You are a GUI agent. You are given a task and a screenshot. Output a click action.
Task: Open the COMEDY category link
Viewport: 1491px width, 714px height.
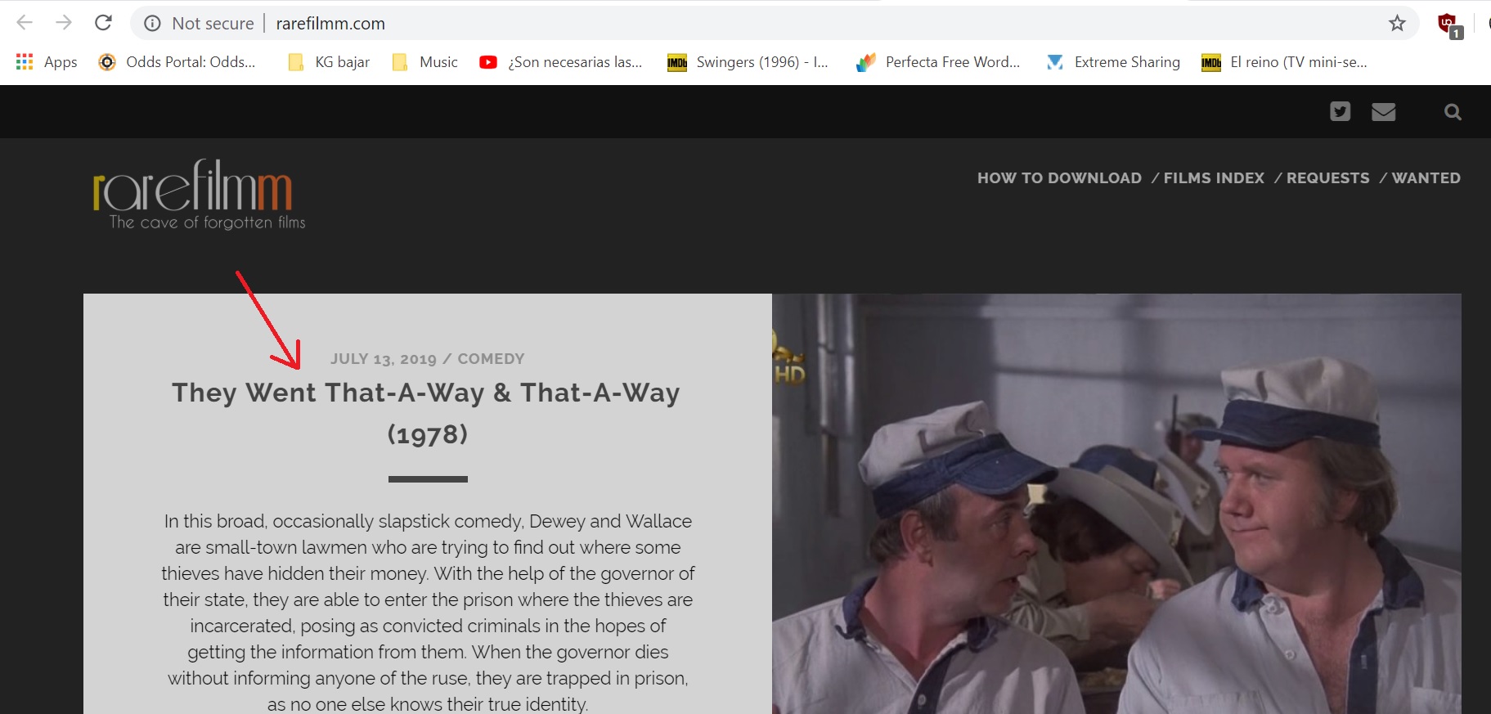491,359
